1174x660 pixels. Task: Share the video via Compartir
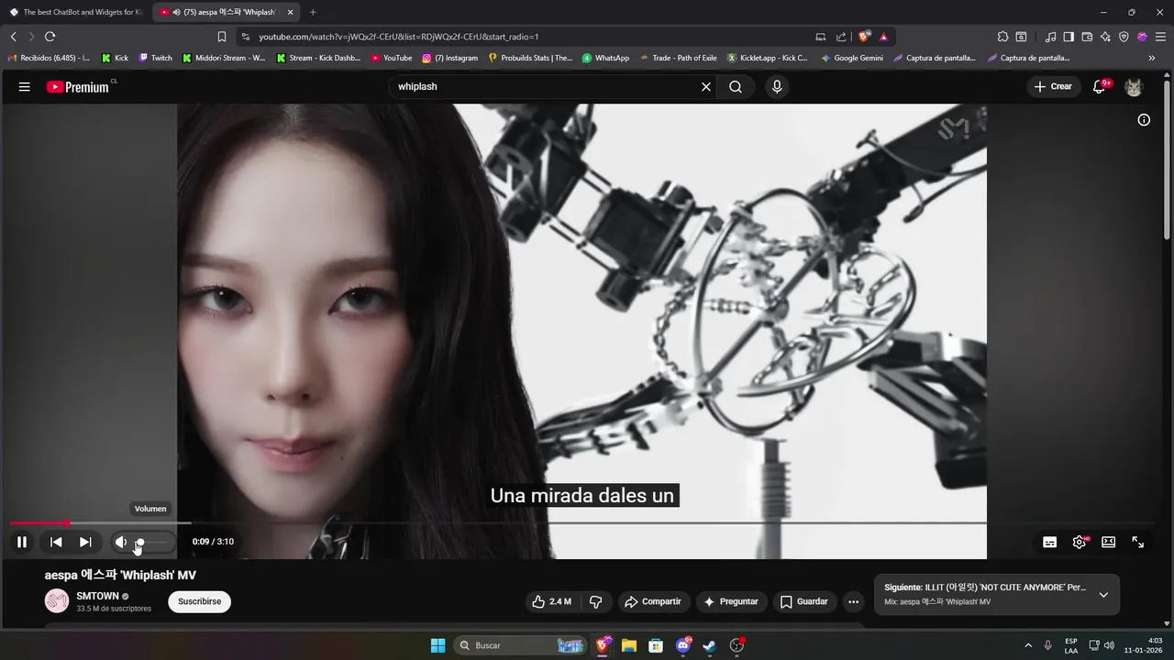point(652,601)
